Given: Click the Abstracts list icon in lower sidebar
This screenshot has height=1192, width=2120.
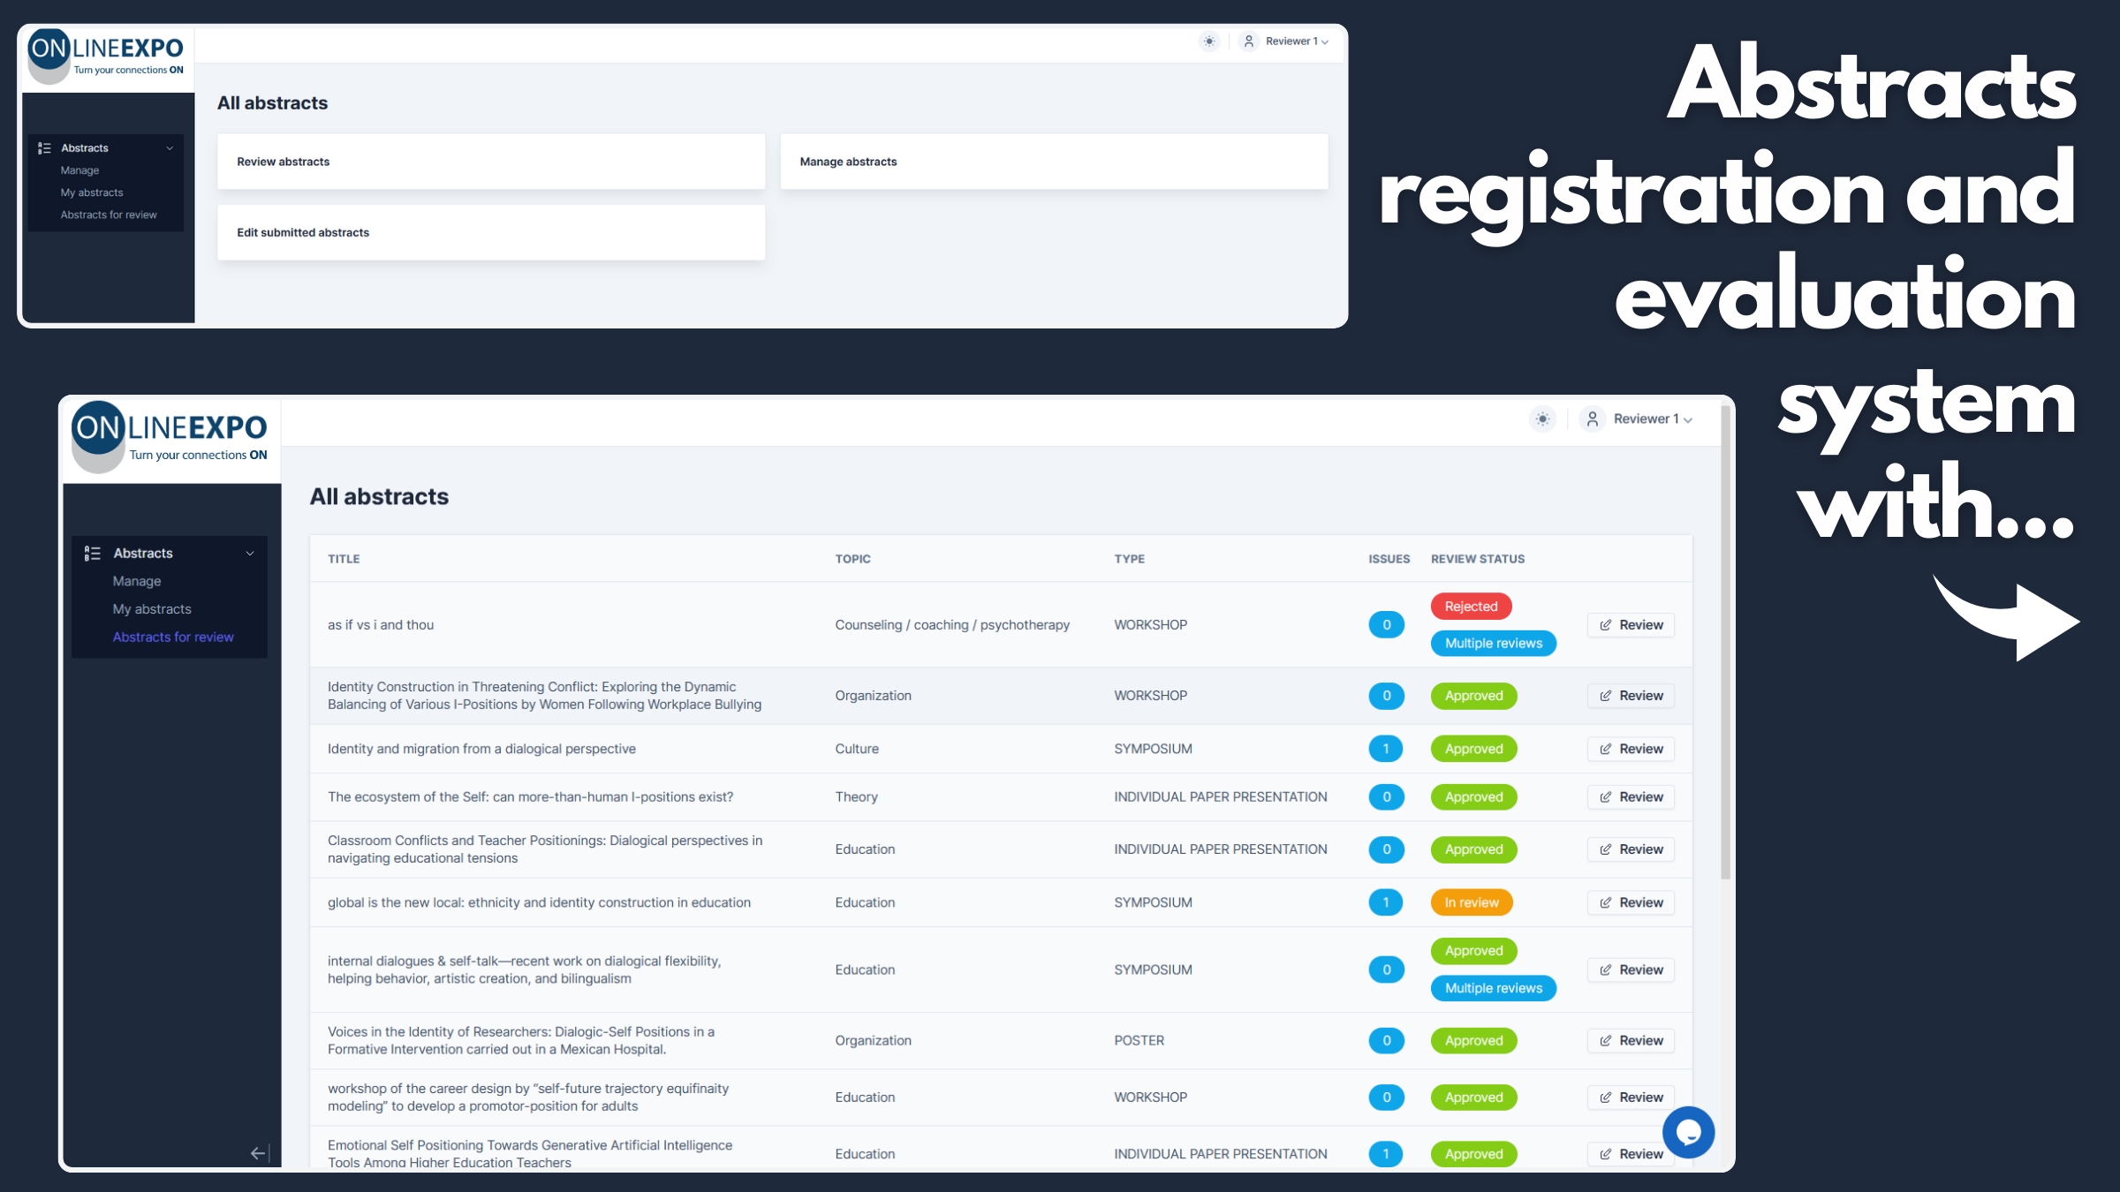Looking at the screenshot, I should (93, 554).
